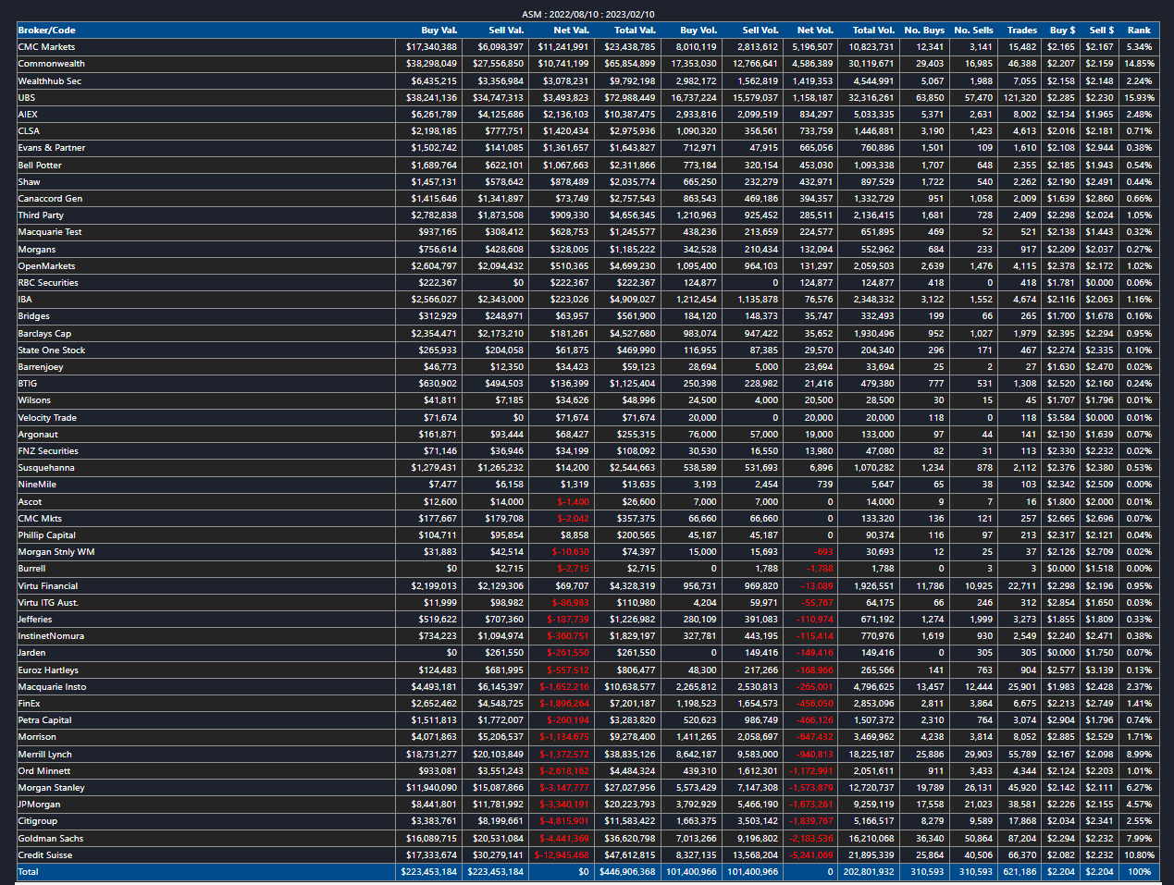Click the Ord Minnett broker name

click(x=44, y=771)
